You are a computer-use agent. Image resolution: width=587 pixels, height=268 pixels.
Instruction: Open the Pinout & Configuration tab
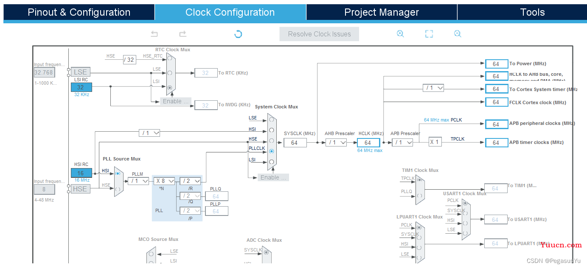[79, 12]
